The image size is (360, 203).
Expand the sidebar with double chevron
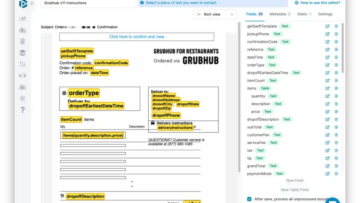pyautogui.click(x=31, y=3)
